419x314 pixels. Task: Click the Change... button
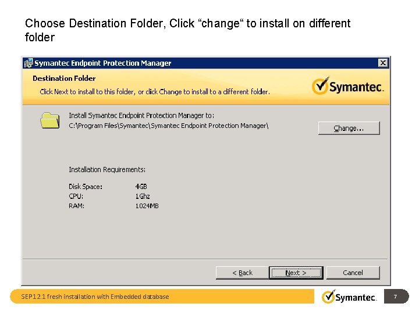(349, 128)
